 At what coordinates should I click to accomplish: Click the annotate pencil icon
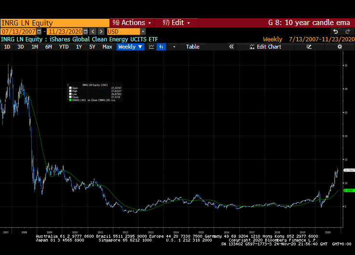[x=309, y=47]
